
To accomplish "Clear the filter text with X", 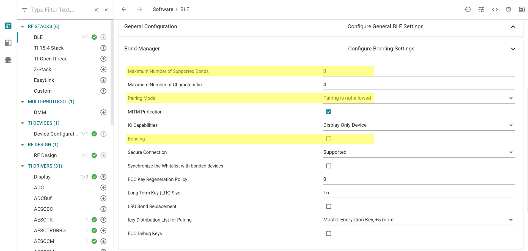I will click(x=96, y=10).
